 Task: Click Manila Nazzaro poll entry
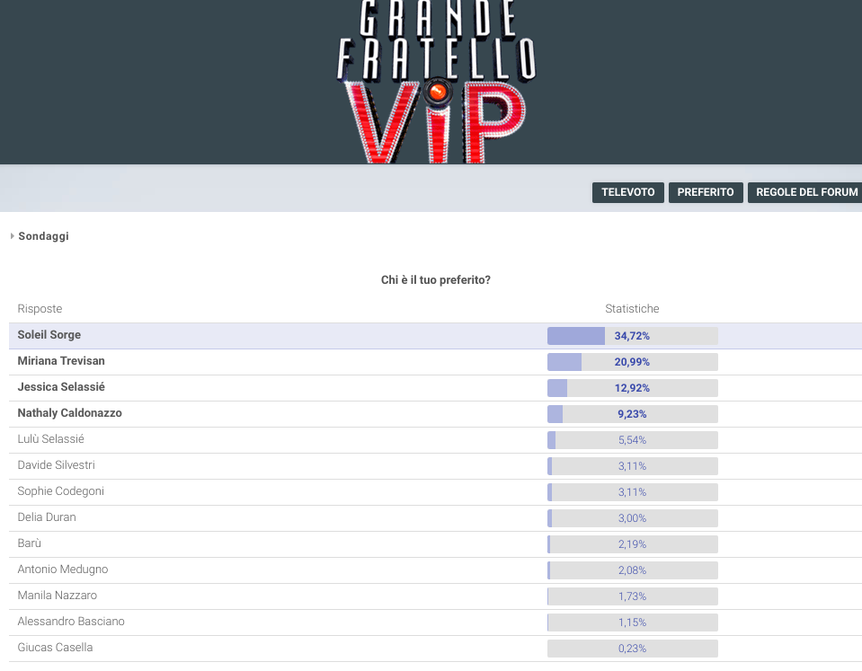57,596
